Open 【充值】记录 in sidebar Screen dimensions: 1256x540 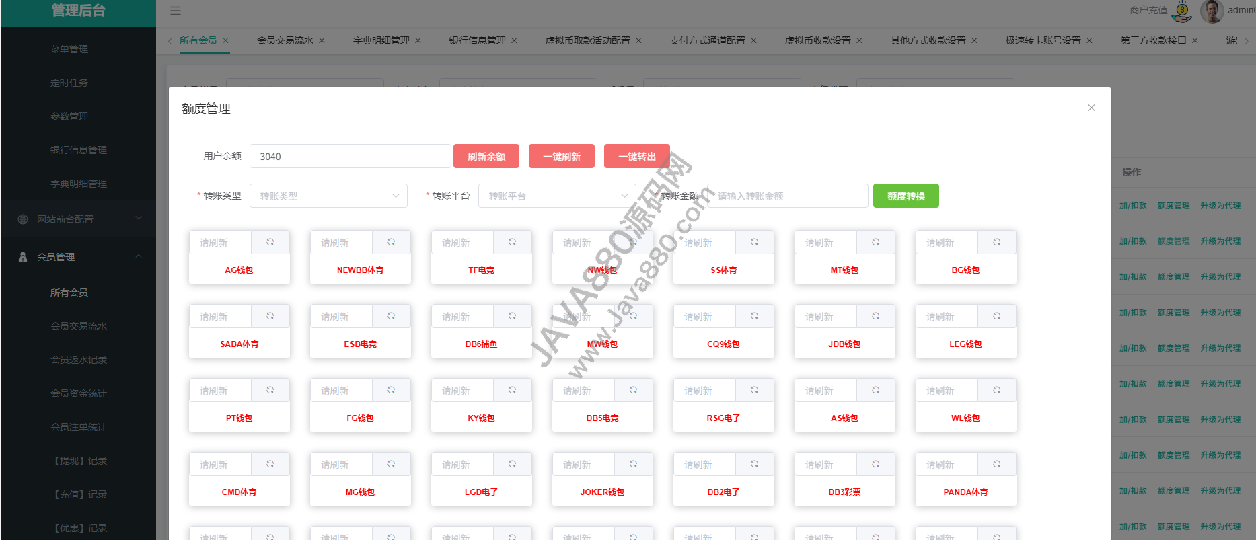point(79,494)
